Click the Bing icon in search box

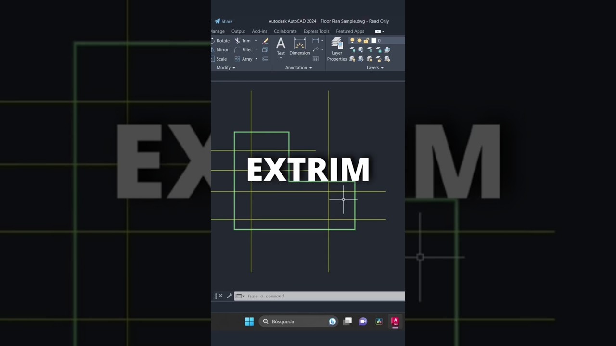click(x=332, y=321)
